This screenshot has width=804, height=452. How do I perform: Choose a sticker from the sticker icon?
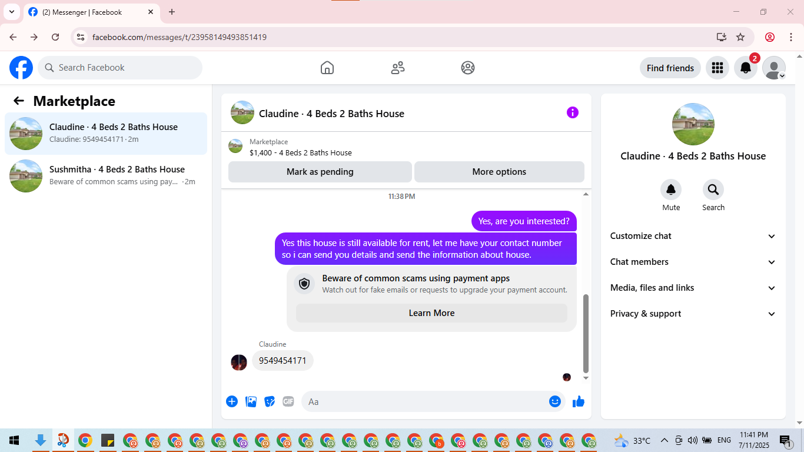click(270, 401)
